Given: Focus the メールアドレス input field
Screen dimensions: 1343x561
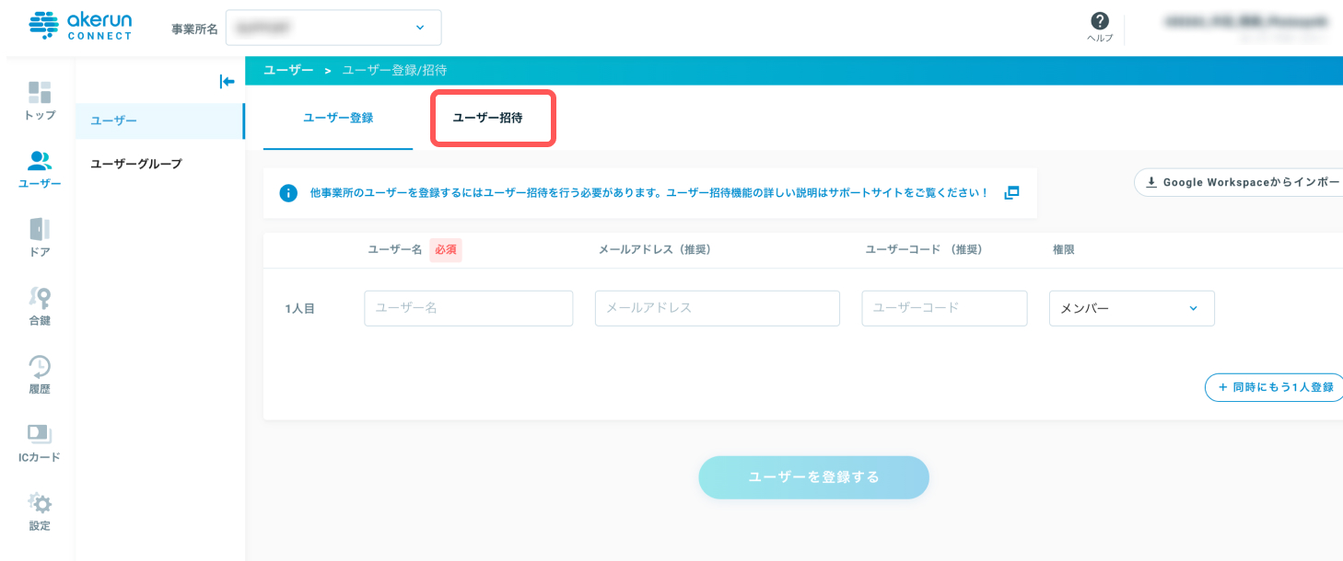Looking at the screenshot, I should point(718,308).
